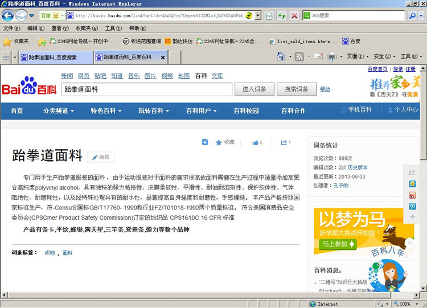
Task: Open the 安全(S) command bar dropdown
Action: (384, 56)
